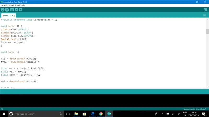
Task: Open the Serial Monitor magnifier icon
Action: coord(205,10)
